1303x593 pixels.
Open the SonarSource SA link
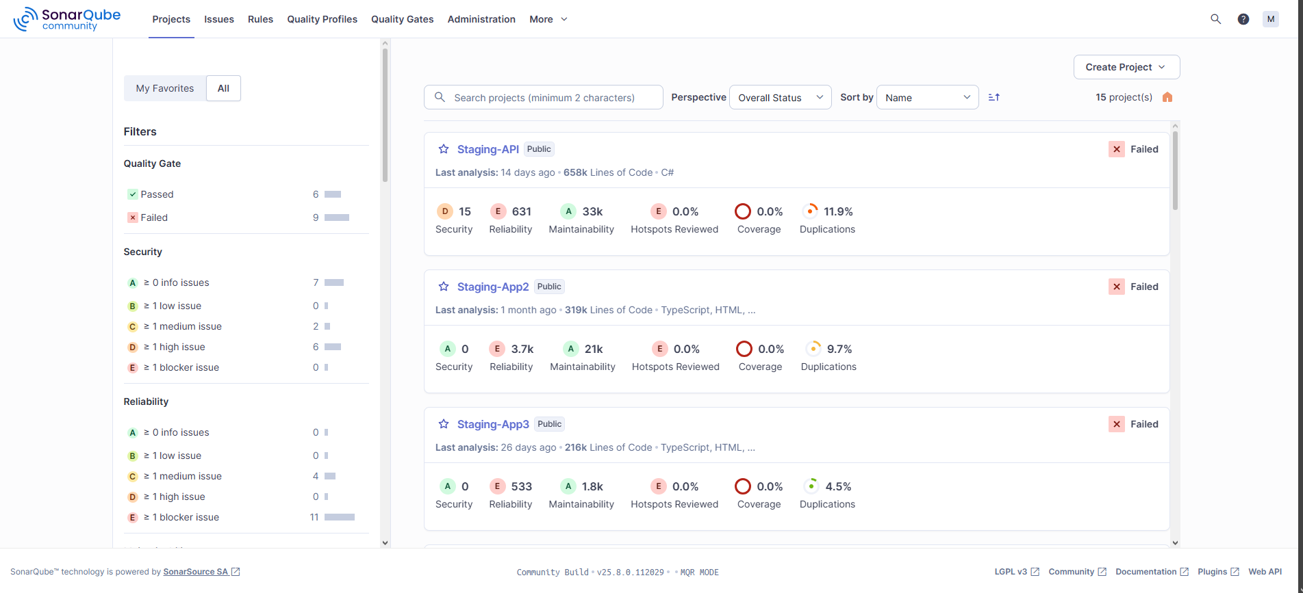201,572
